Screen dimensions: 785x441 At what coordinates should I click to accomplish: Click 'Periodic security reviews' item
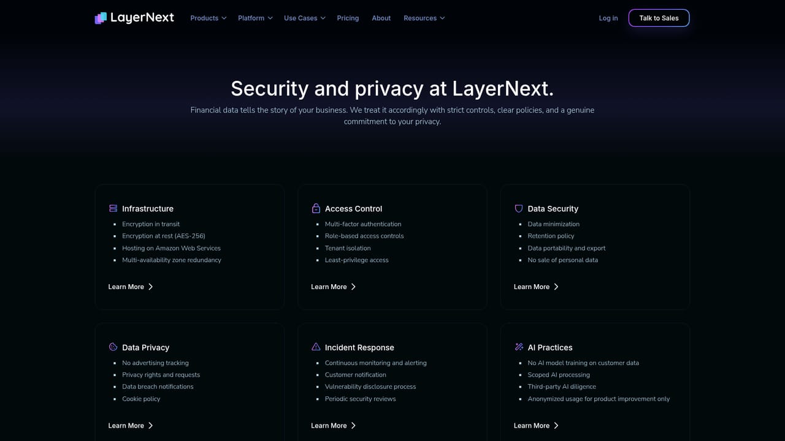point(361,399)
